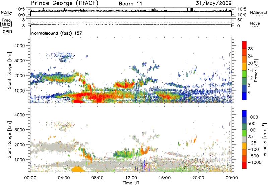Click the '-1000' Velocity colorbar value
This screenshot has height=185, width=268.
point(254,162)
